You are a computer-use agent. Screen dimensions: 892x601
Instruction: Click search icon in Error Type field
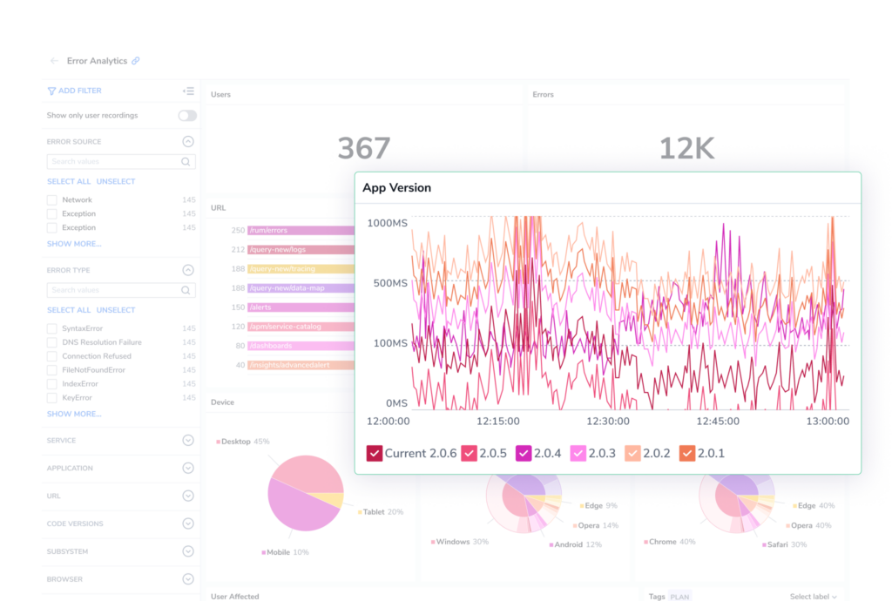(186, 290)
